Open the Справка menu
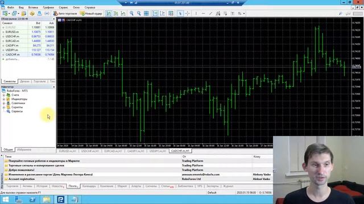364x204 pixels. (90, 7)
